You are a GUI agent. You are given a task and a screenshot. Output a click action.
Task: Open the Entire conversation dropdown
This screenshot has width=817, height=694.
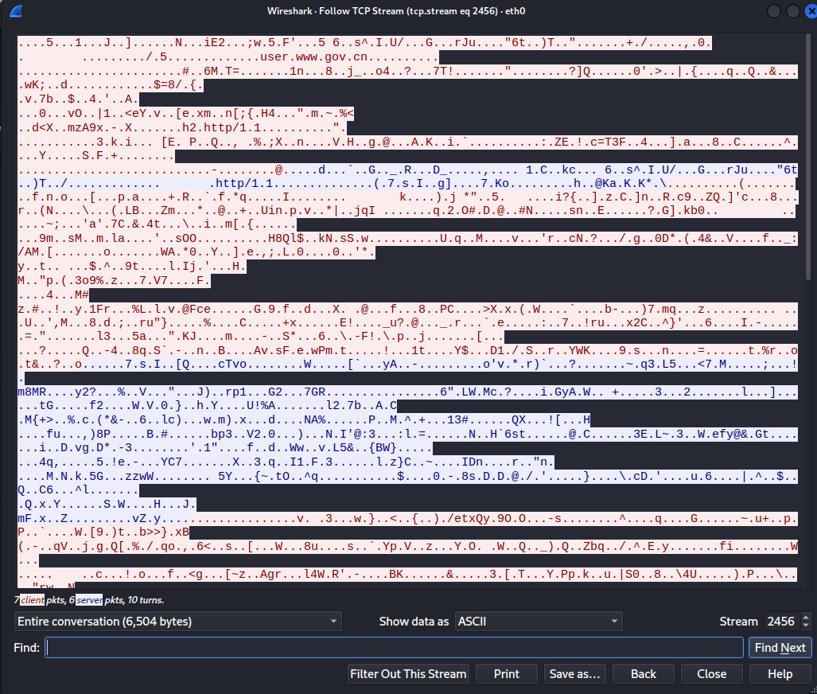(x=177, y=621)
